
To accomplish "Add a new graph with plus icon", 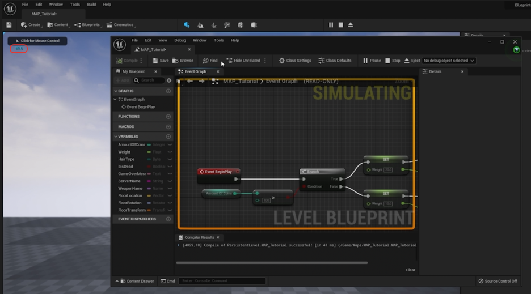I will click(168, 91).
